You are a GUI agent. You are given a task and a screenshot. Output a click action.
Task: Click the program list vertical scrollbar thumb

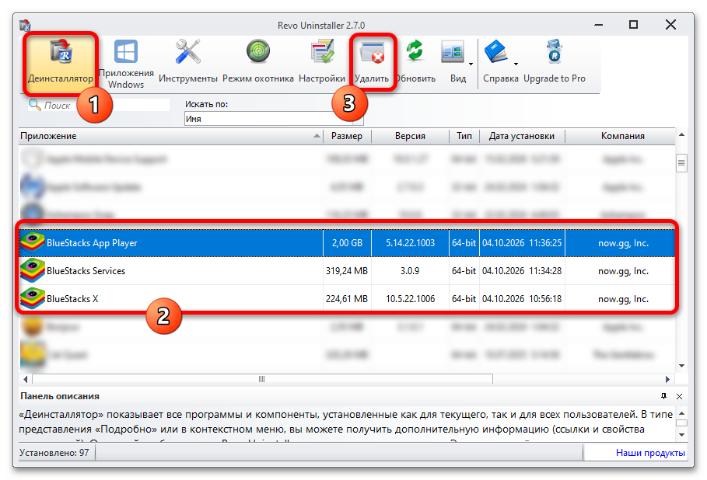(x=681, y=163)
